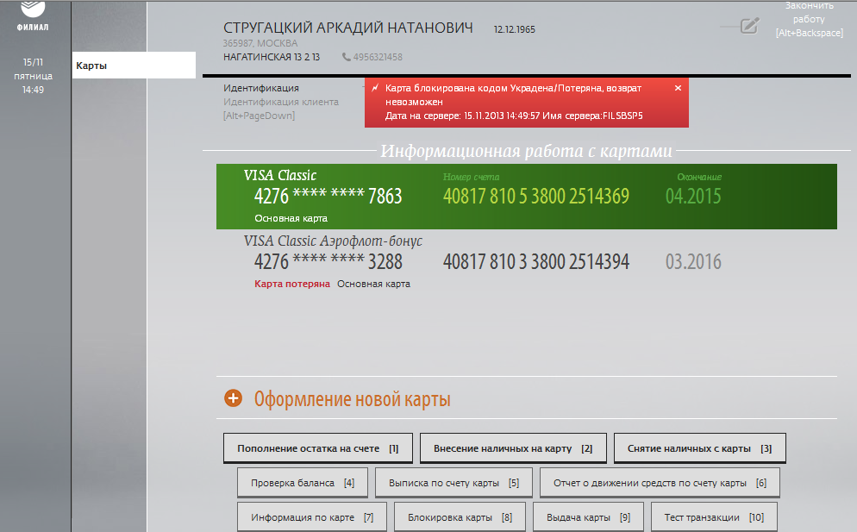Viewport: 857px width, 532px height.
Task: Click Выписка по счету карты [5] button
Action: coord(454,483)
